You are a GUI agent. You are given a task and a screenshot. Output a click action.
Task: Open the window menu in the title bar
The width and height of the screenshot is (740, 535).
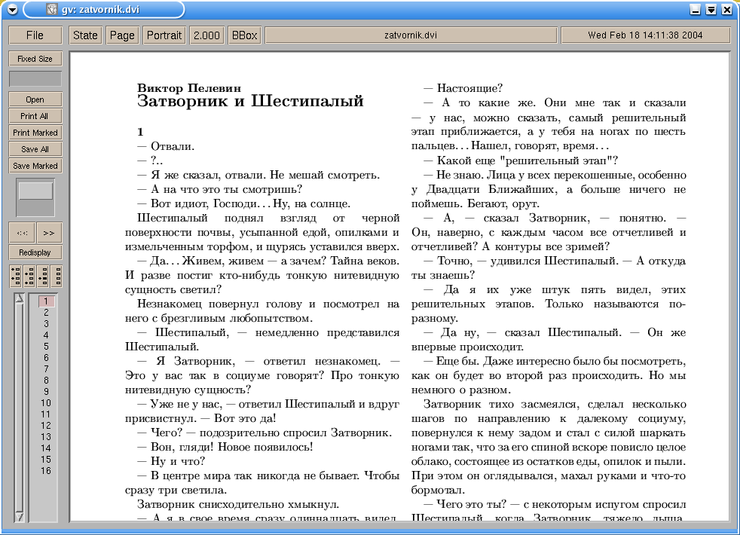(x=12, y=10)
